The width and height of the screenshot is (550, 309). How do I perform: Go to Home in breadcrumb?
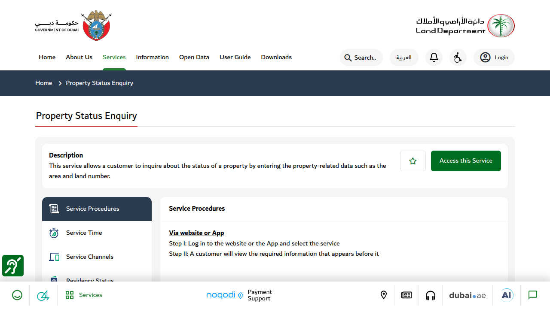tap(44, 83)
